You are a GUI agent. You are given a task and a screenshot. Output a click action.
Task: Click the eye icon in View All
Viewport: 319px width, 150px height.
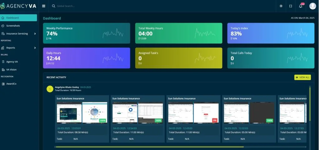297,77
